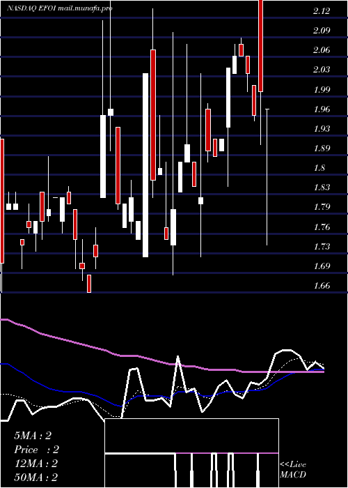Select the 50MA : 2 legend entry
The height and width of the screenshot is (488, 348).
pos(36,478)
